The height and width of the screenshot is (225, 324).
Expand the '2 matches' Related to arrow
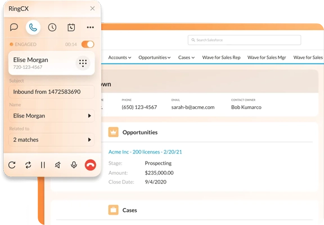pyautogui.click(x=89, y=139)
